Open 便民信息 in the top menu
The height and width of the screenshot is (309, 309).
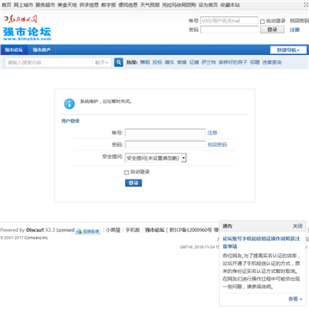[x=128, y=5]
